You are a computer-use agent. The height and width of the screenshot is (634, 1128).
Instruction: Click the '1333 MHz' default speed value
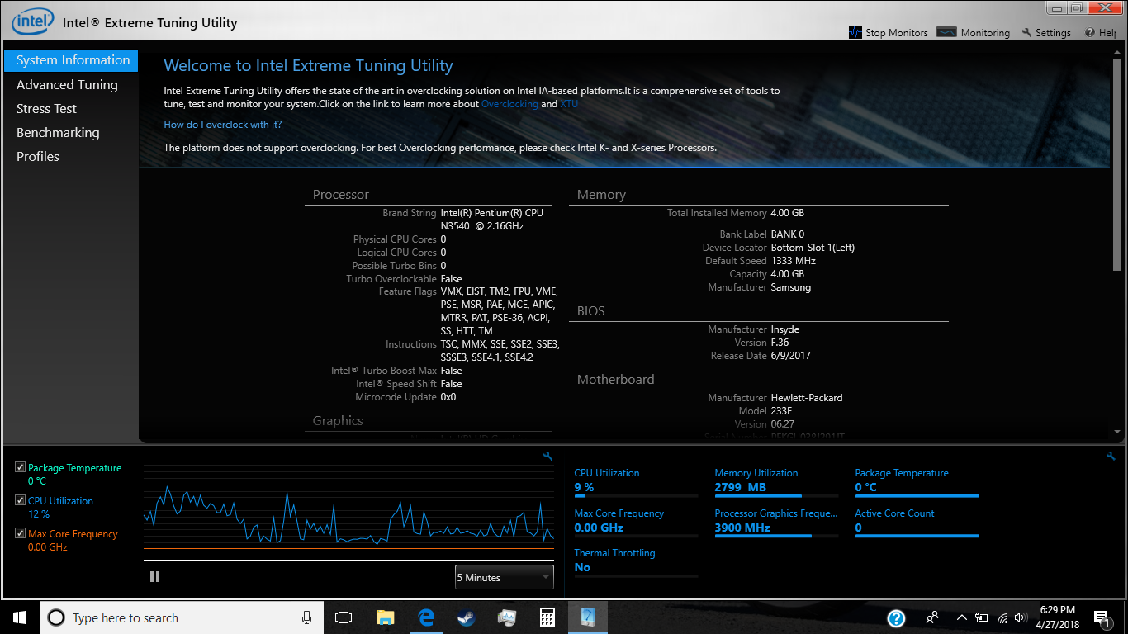coord(794,261)
